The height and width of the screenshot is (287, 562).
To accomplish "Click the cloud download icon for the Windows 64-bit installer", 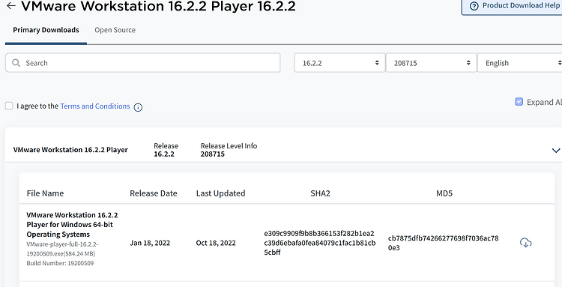I will pos(526,243).
